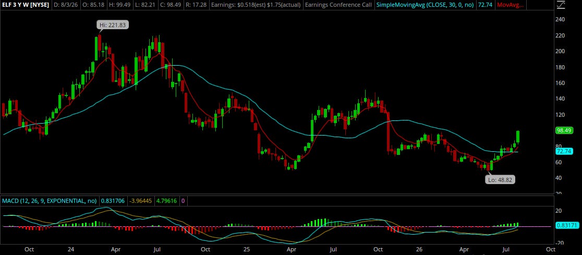Select the ELF 3 Y W [NYSE] symbol label

[25, 5]
